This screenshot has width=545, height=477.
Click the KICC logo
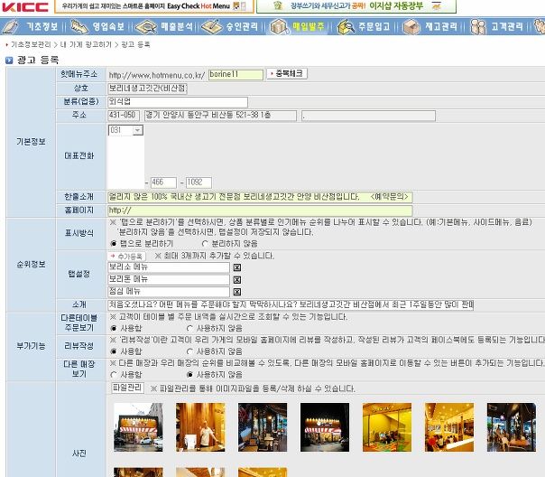tap(25, 6)
